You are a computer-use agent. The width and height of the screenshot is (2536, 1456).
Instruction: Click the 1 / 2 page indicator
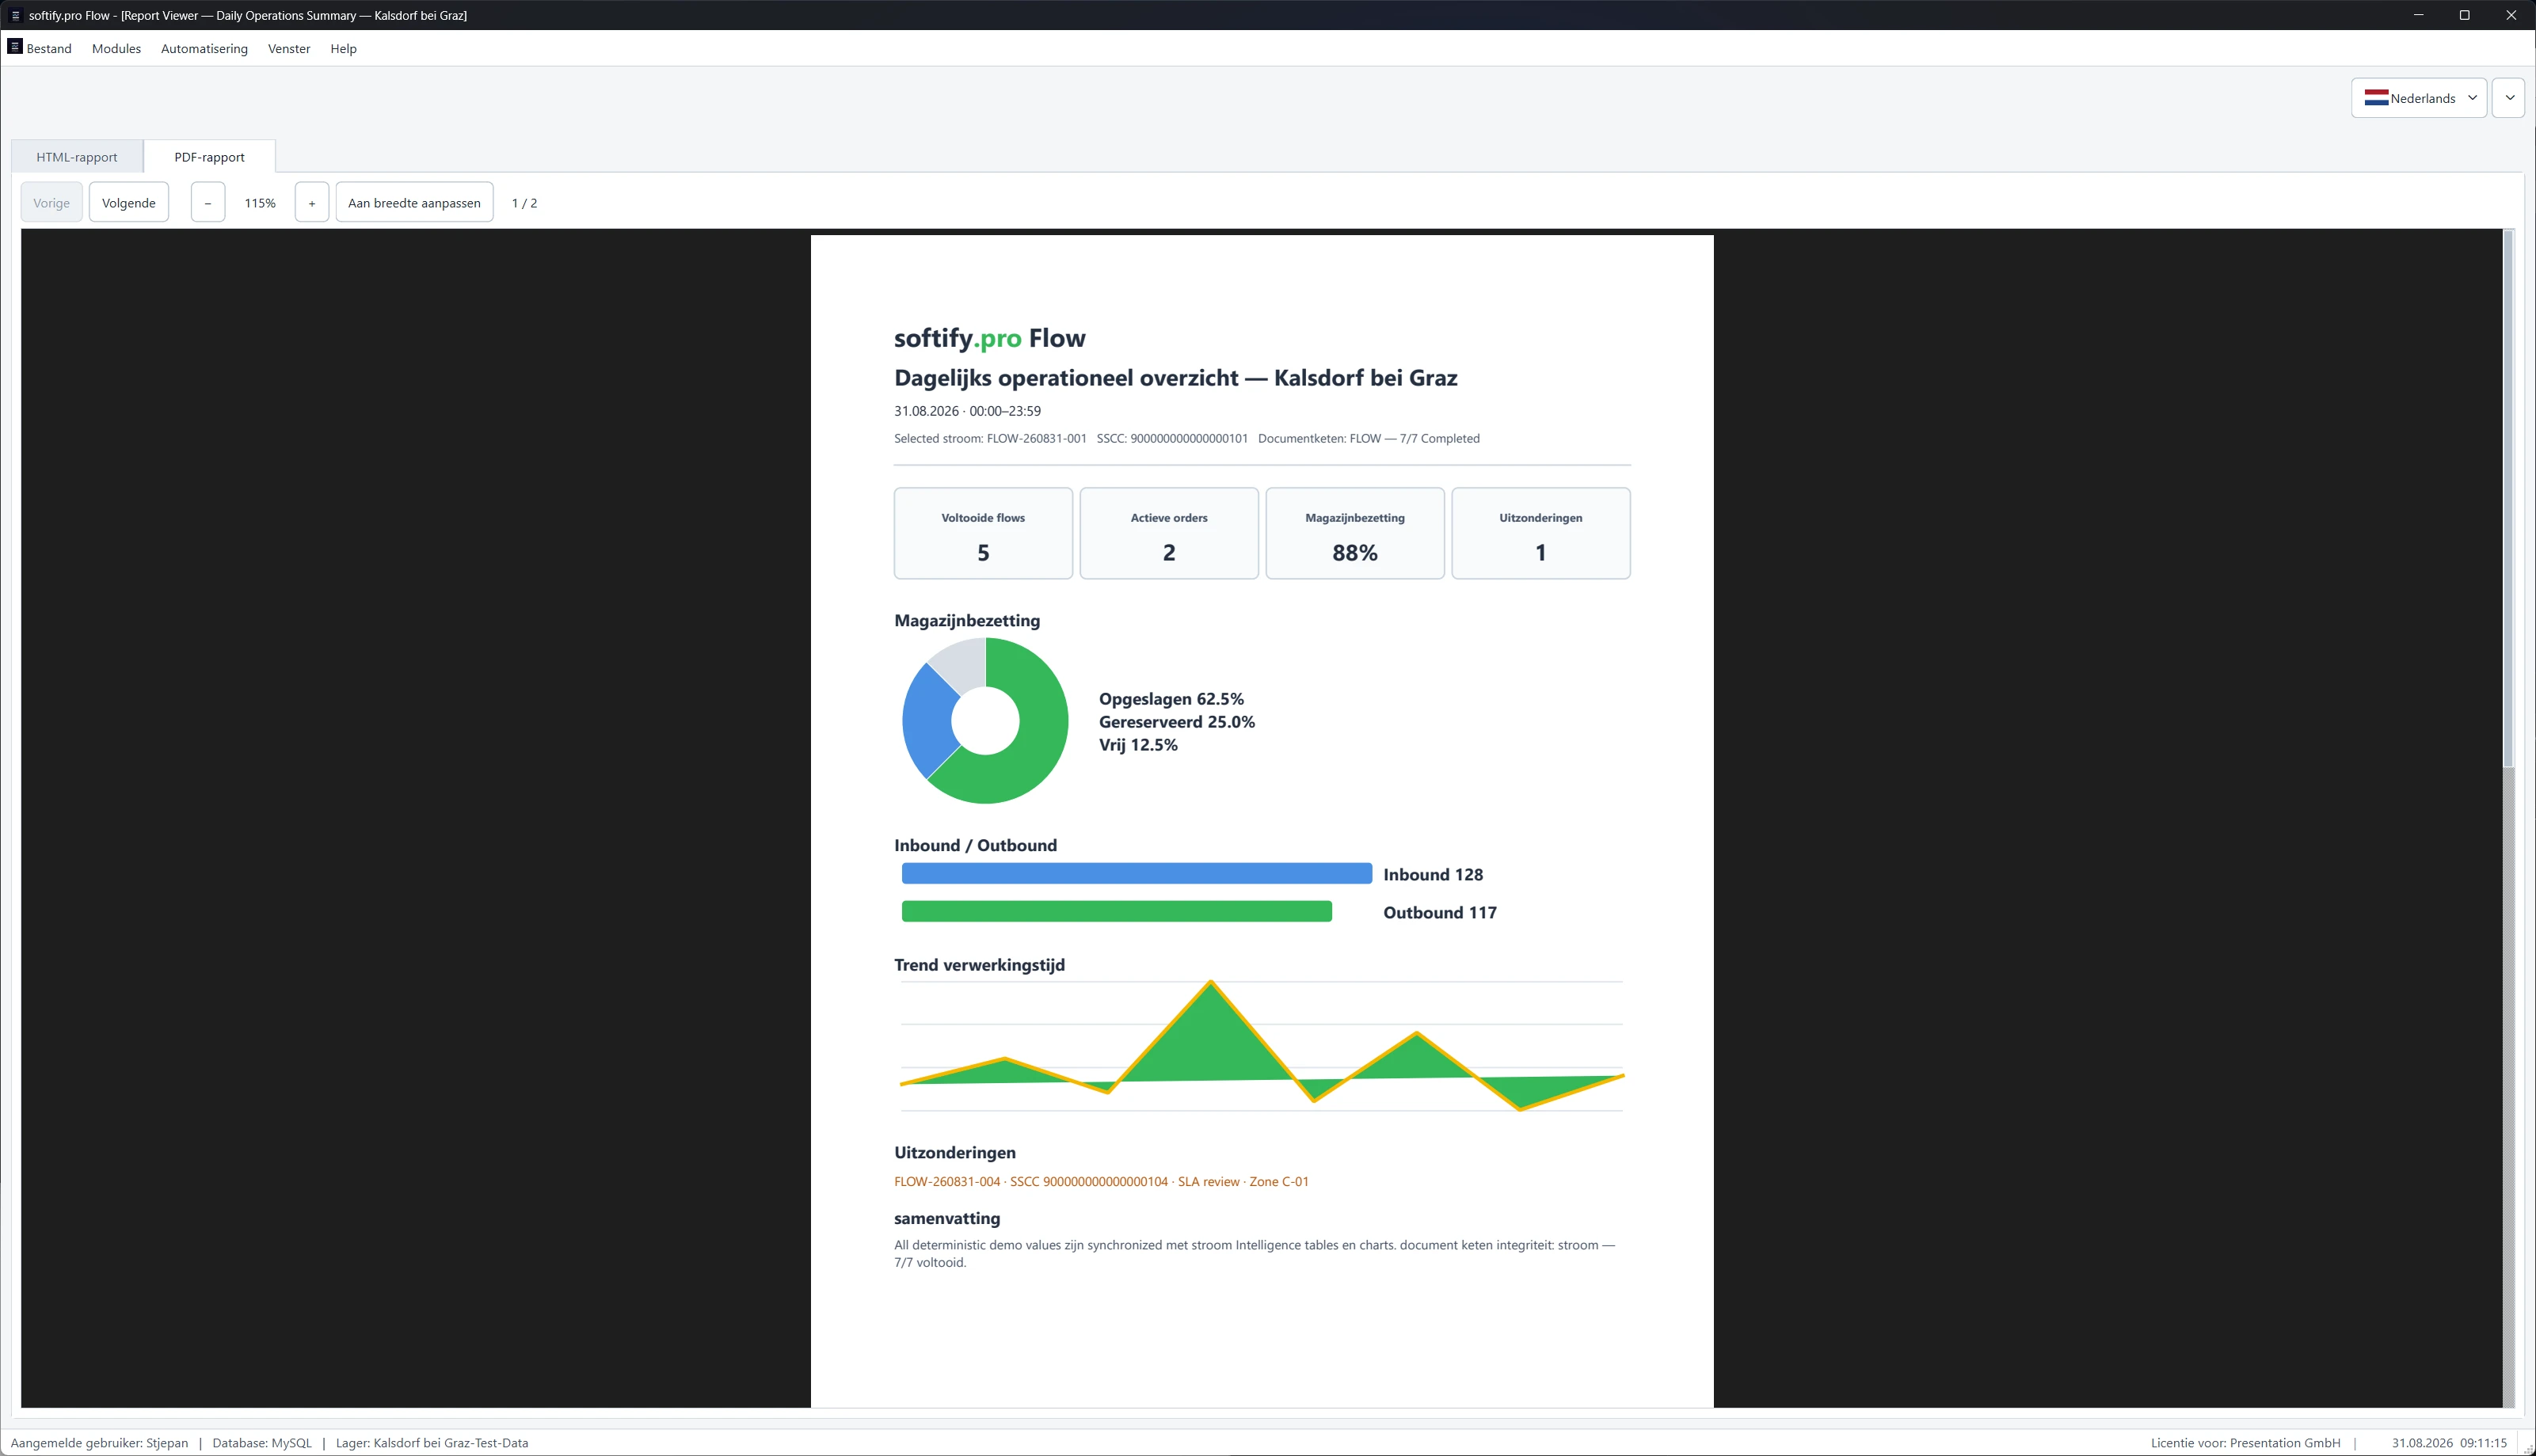click(524, 203)
